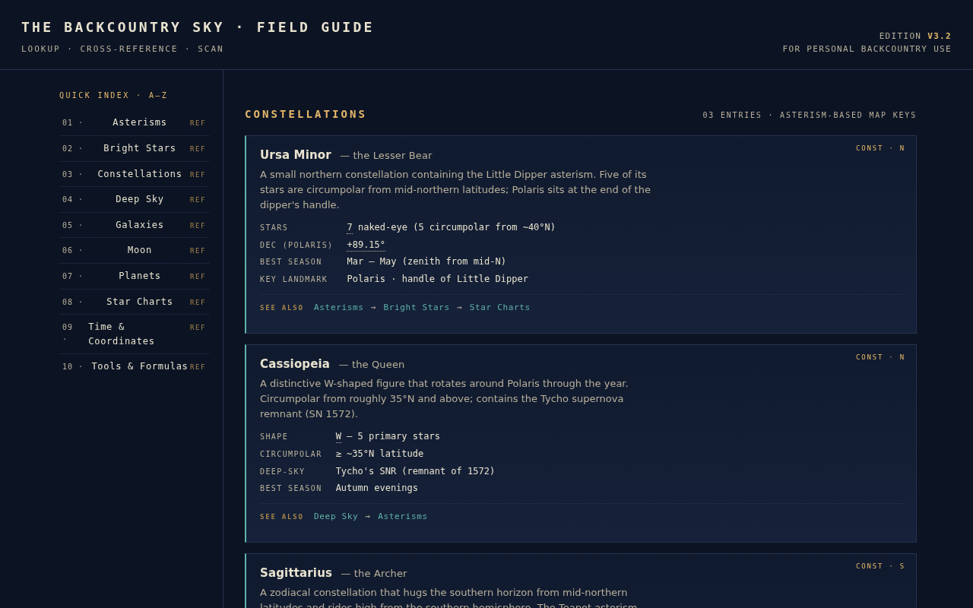This screenshot has width=973, height=608.
Task: Click the 'Mar – May (zenith from mid-N)' value
Action: pyautogui.click(x=426, y=261)
